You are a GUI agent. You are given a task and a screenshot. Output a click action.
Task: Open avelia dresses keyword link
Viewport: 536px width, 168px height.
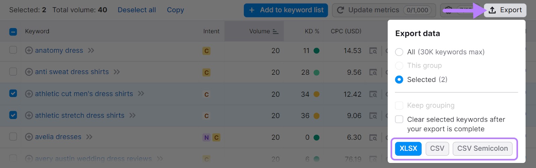pyautogui.click(x=58, y=137)
